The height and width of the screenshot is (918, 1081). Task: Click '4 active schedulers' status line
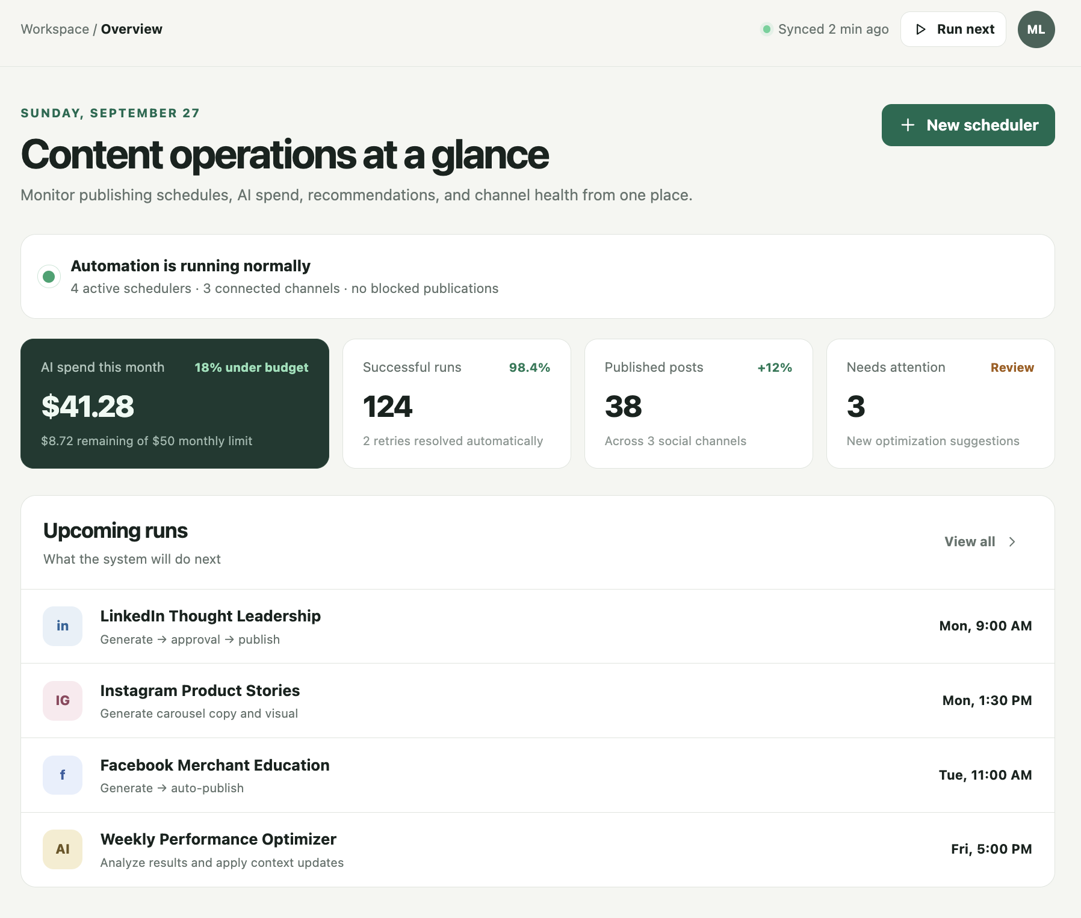[x=285, y=289]
